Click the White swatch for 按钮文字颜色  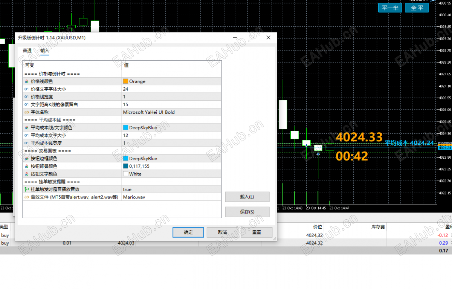pyautogui.click(x=125, y=174)
